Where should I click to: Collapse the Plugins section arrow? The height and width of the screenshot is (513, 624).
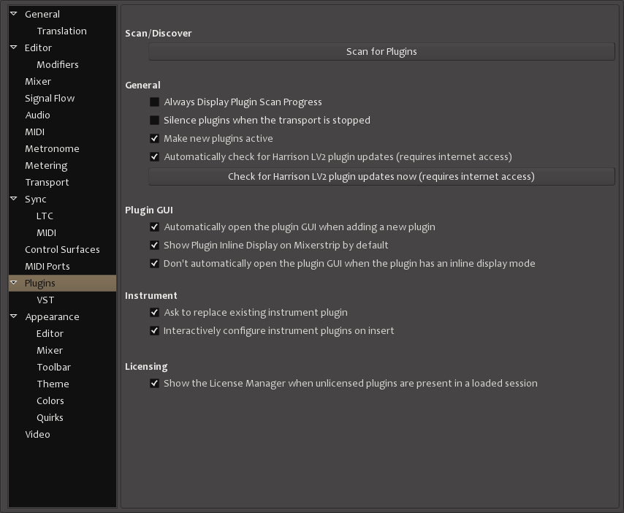(14, 283)
